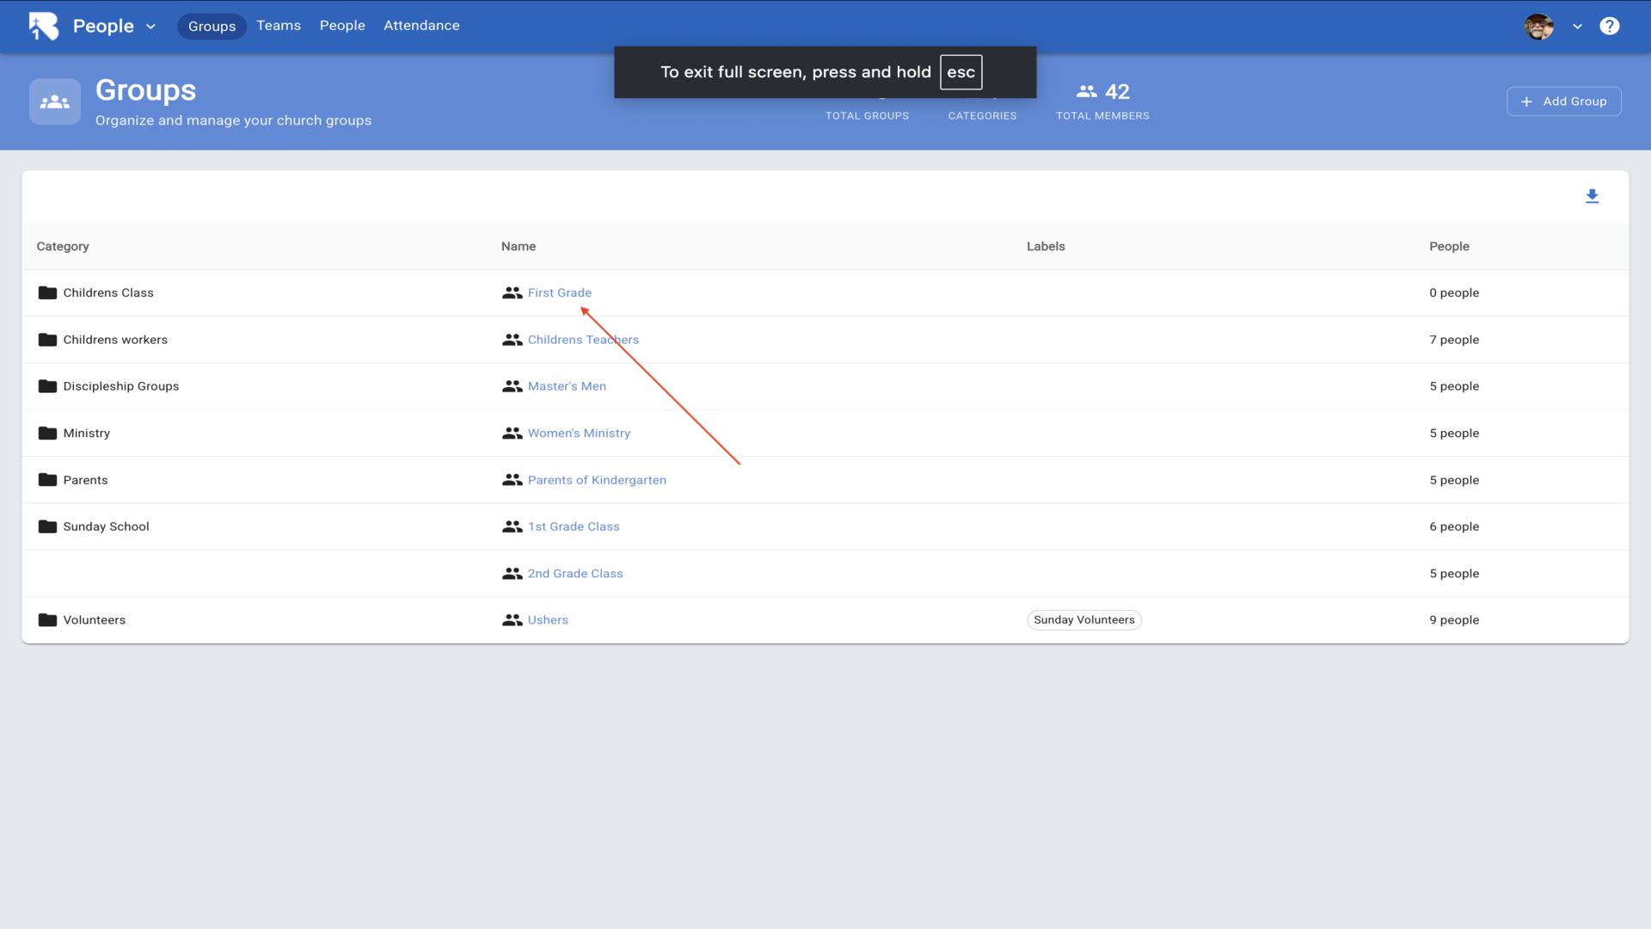Click the user profile avatar
Screen dimensions: 1651x929
tap(1538, 26)
